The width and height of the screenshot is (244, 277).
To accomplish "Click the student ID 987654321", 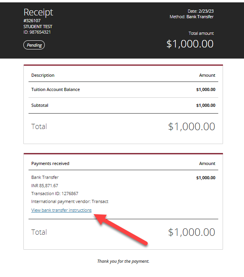I will click(37, 32).
